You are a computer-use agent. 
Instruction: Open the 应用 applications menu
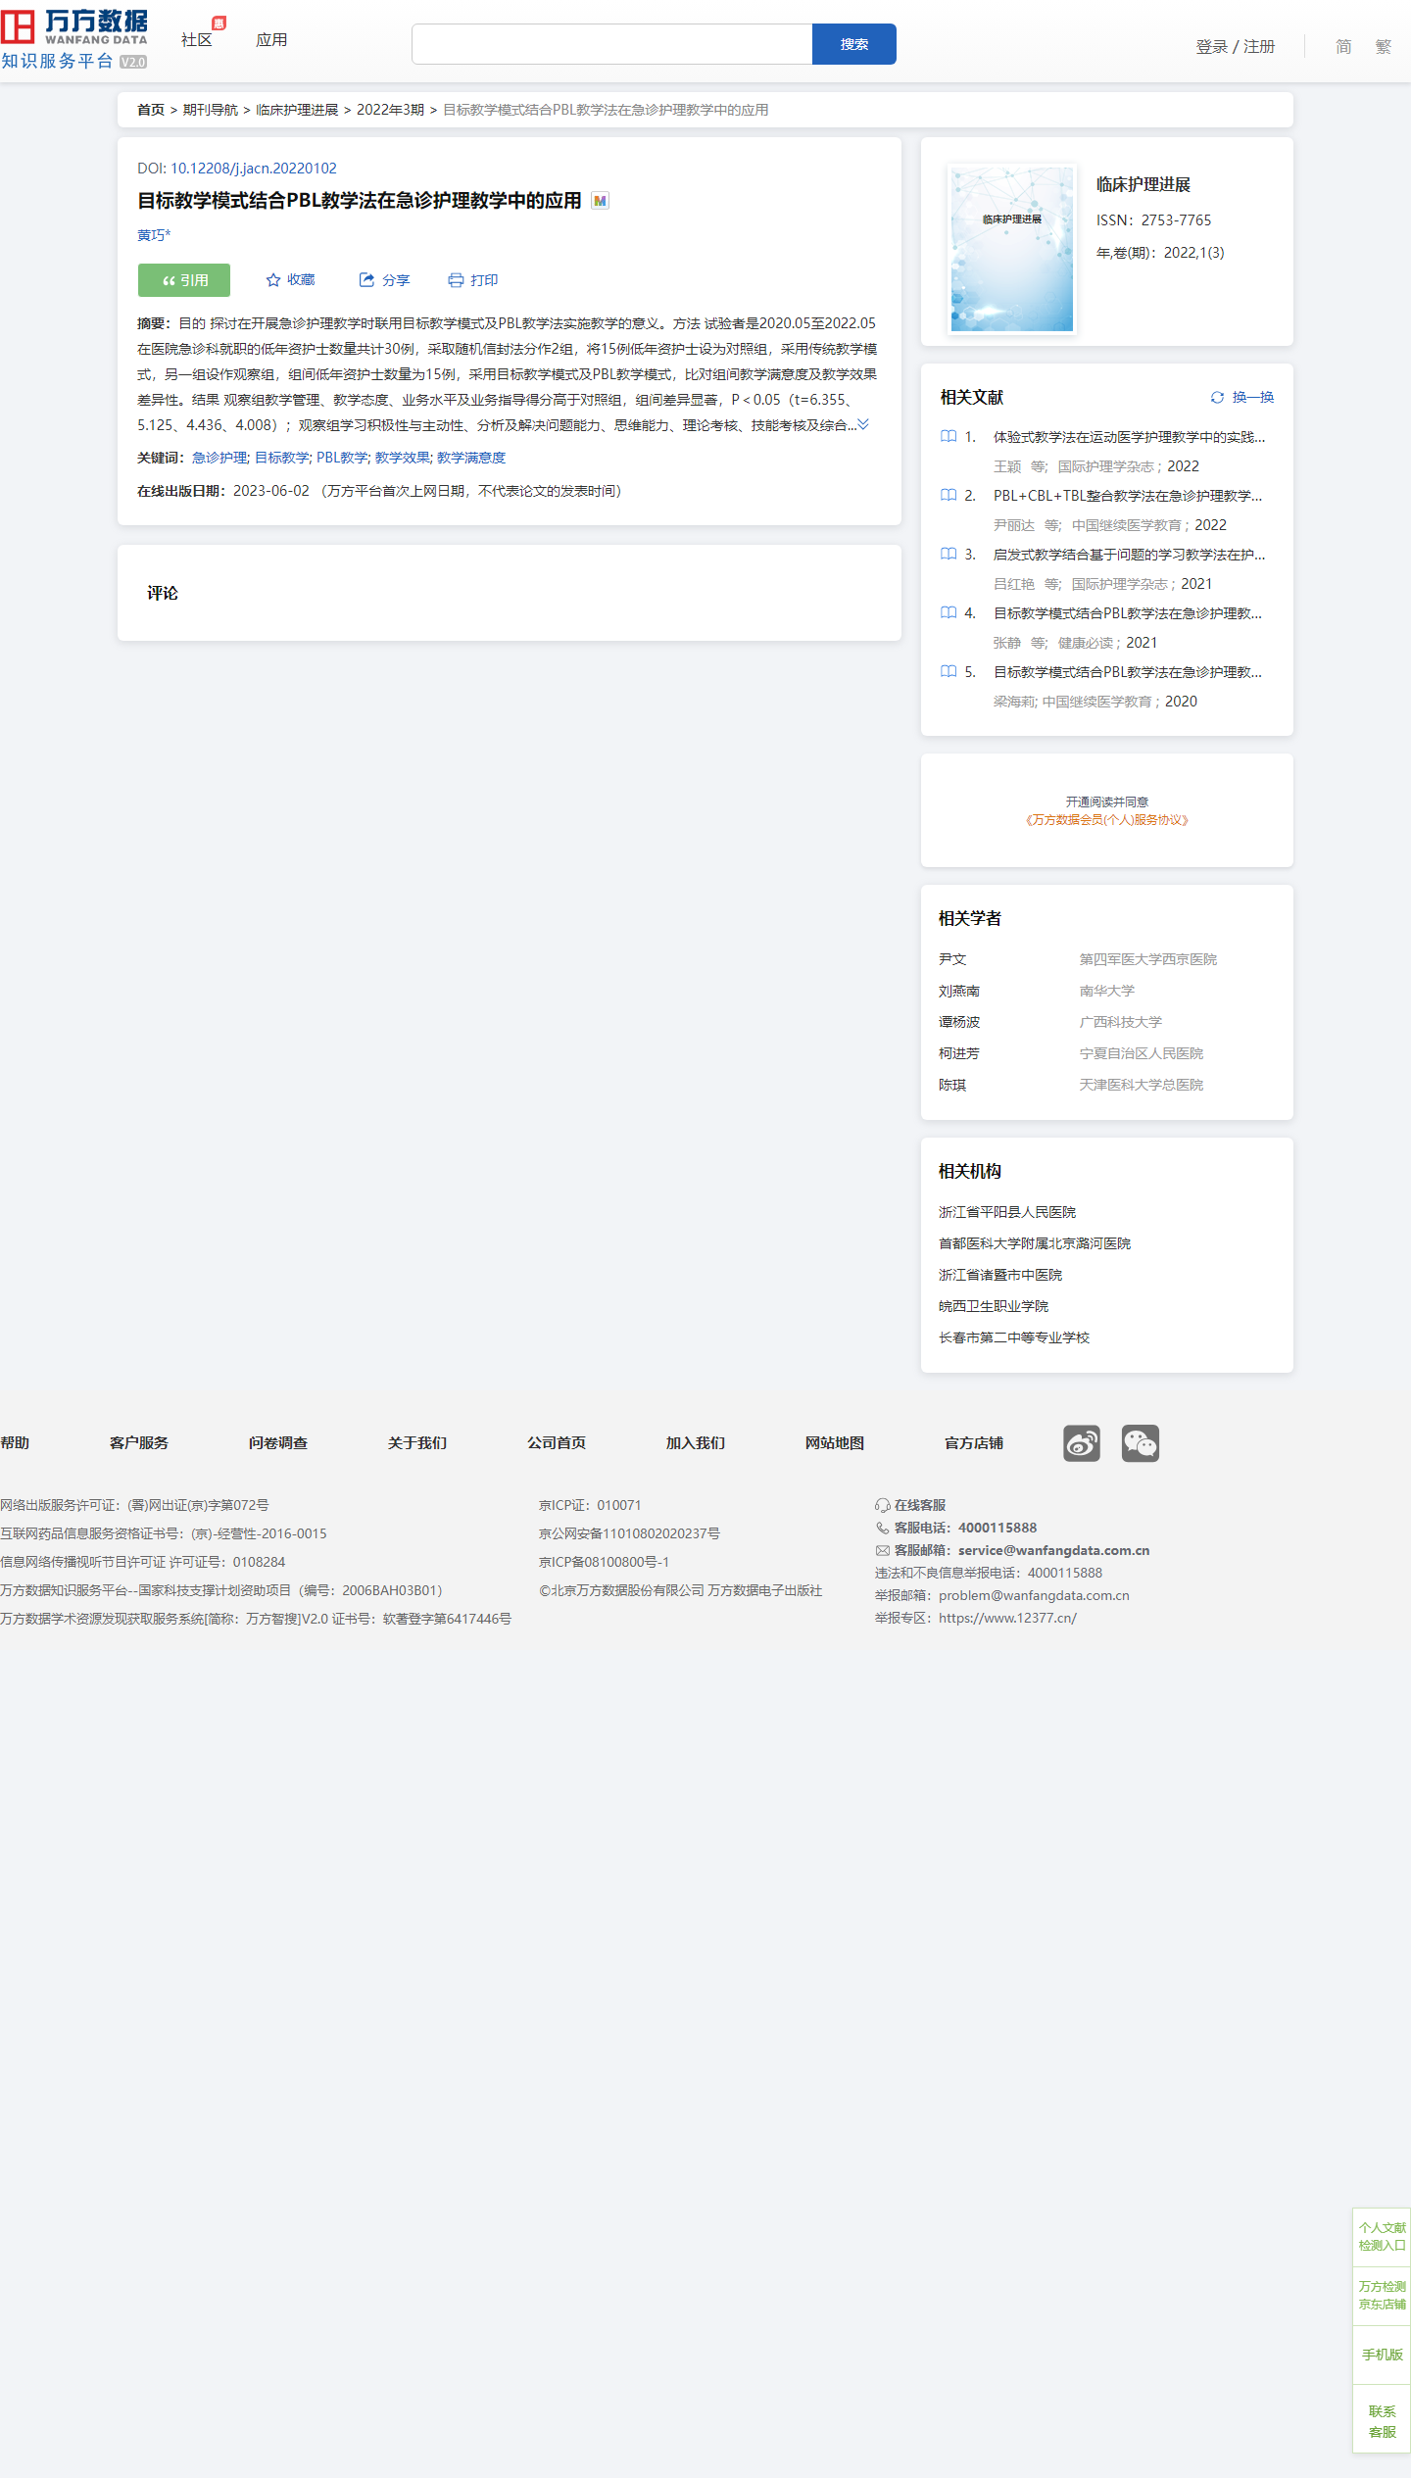tap(271, 40)
